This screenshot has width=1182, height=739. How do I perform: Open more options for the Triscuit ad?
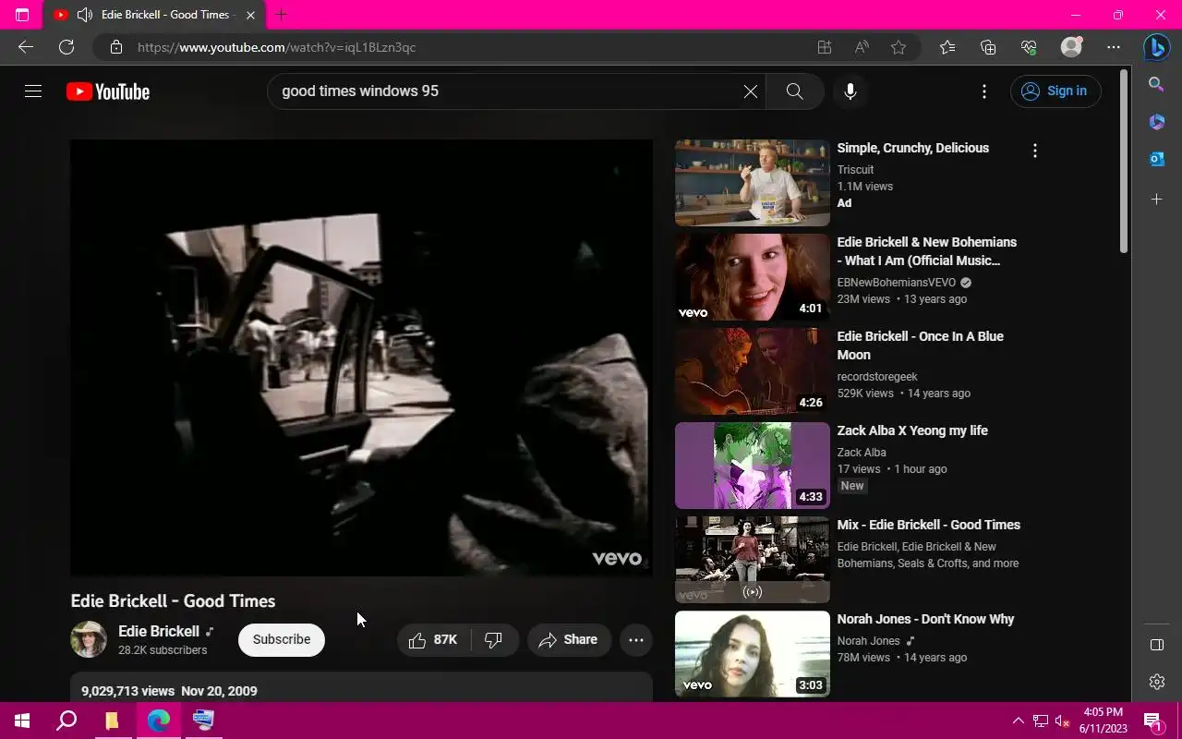pyautogui.click(x=1035, y=151)
